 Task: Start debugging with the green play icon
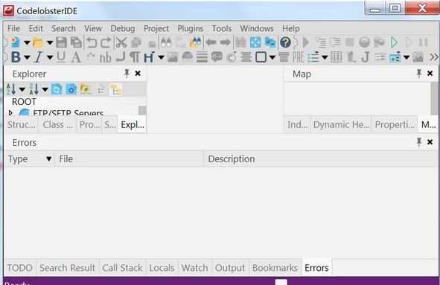tap(394, 42)
